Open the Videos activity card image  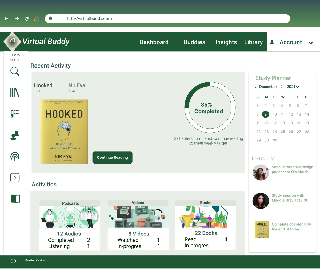coord(138,217)
